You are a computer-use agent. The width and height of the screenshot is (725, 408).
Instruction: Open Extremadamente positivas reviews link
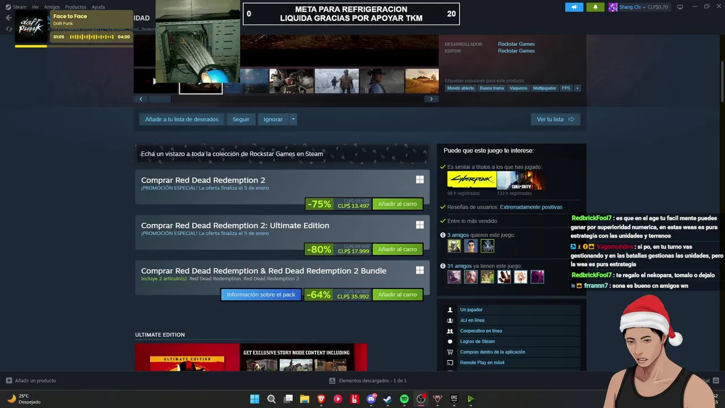pos(531,207)
